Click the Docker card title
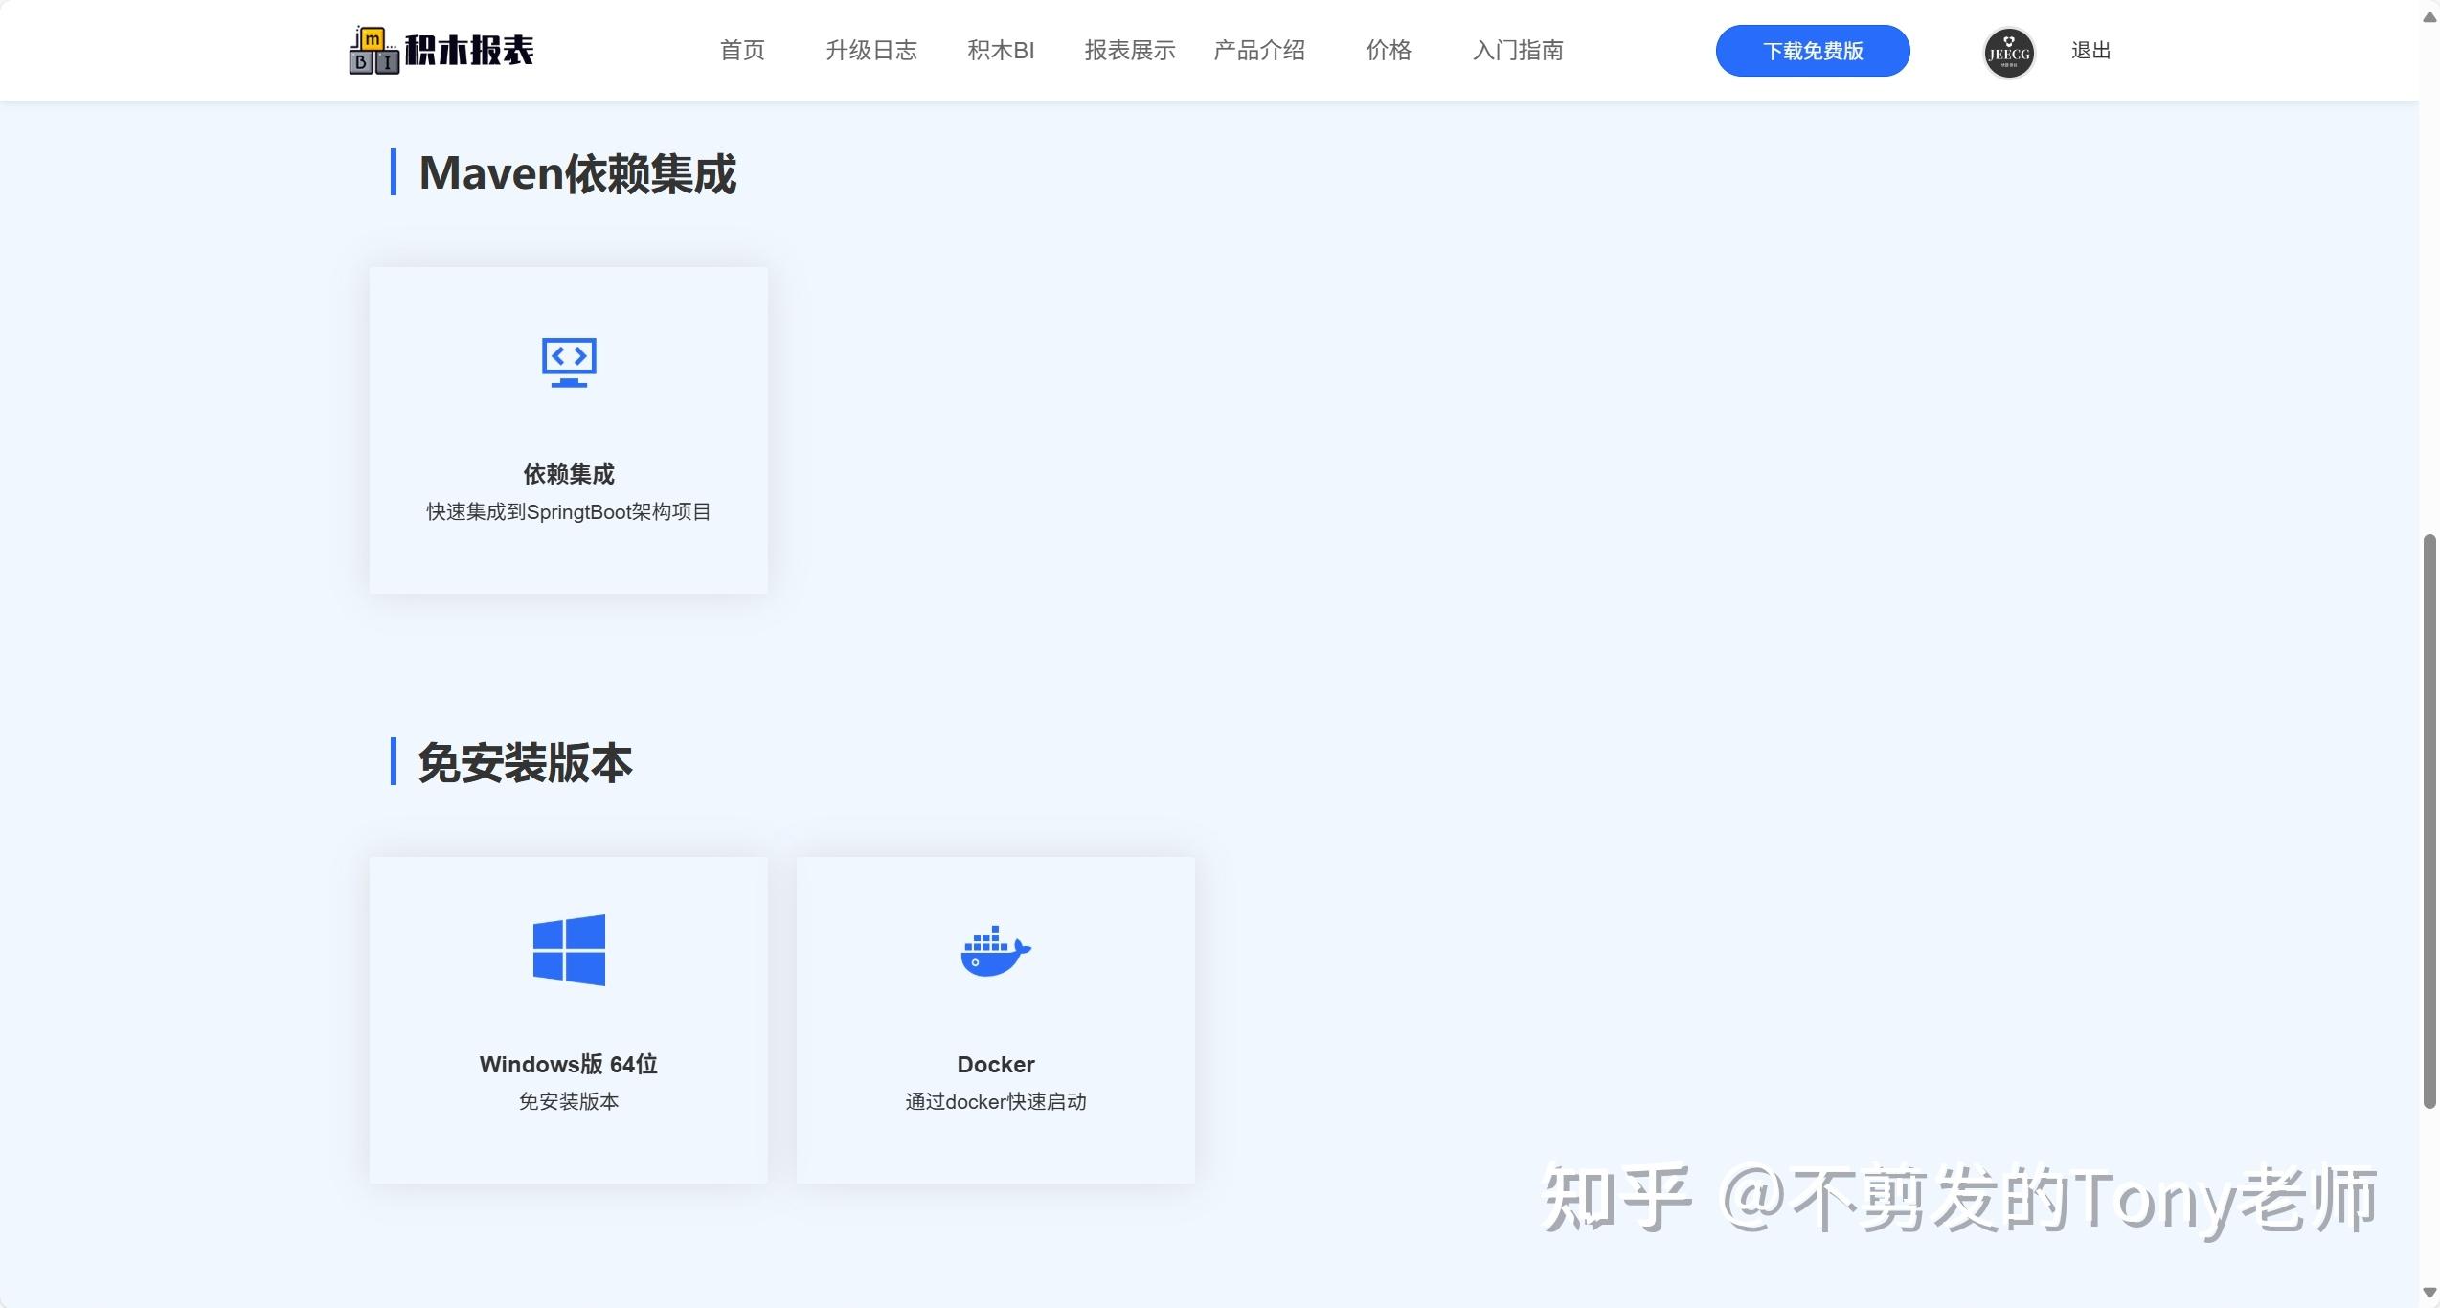The image size is (2440, 1308). coord(995,1064)
